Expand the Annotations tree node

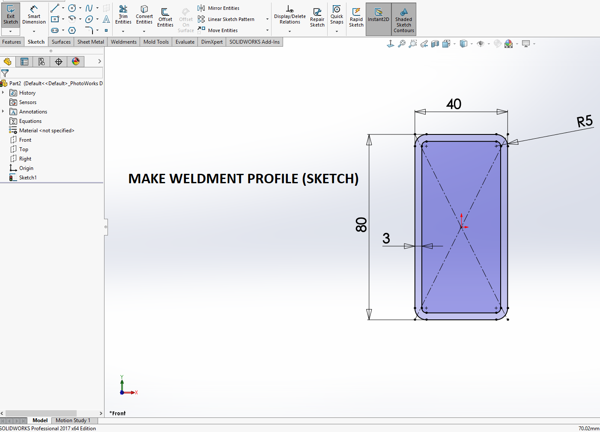[x=4, y=111]
